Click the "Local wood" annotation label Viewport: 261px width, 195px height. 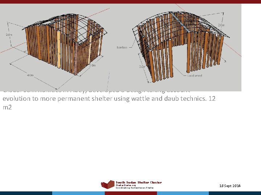coord(195,75)
